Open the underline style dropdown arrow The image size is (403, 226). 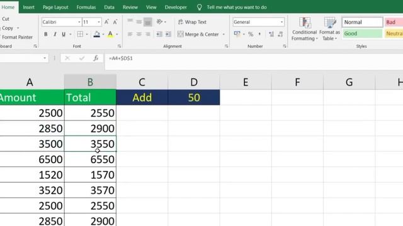70,34
